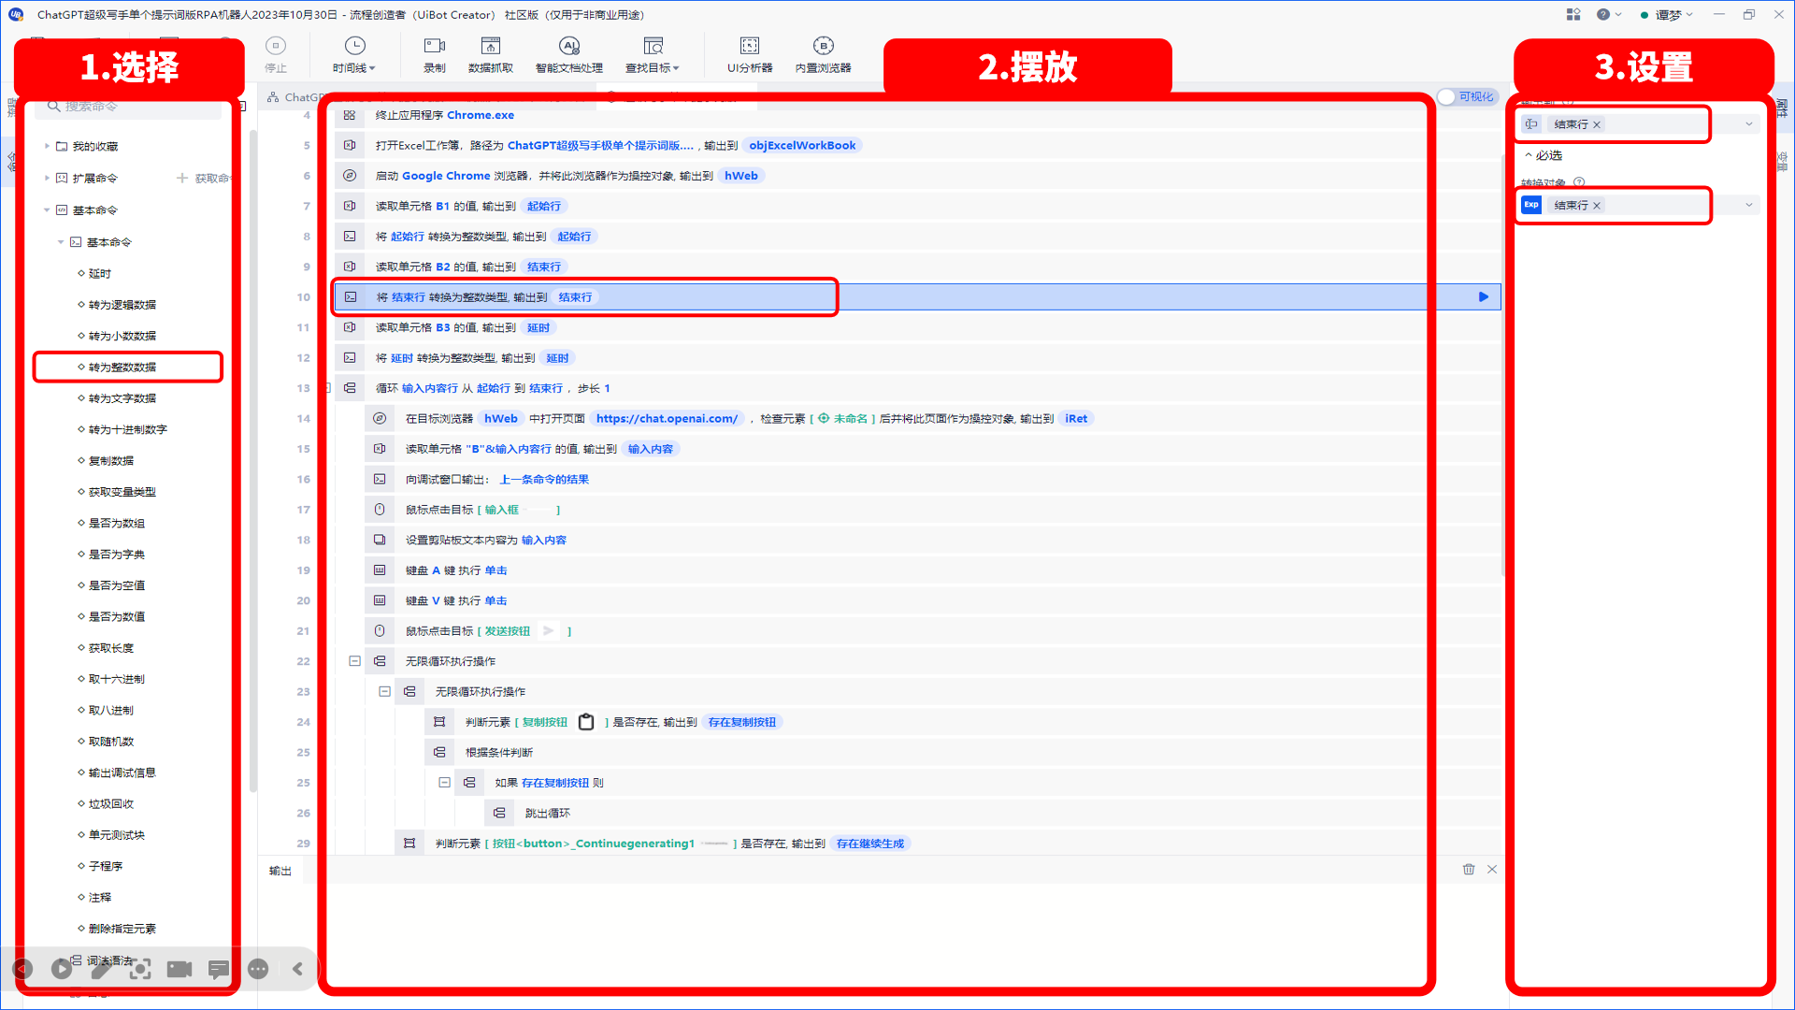Screen dimensions: 1795x1010
Task: Click the browser icon of the 启动 Google Chrome row
Action: 350,176
